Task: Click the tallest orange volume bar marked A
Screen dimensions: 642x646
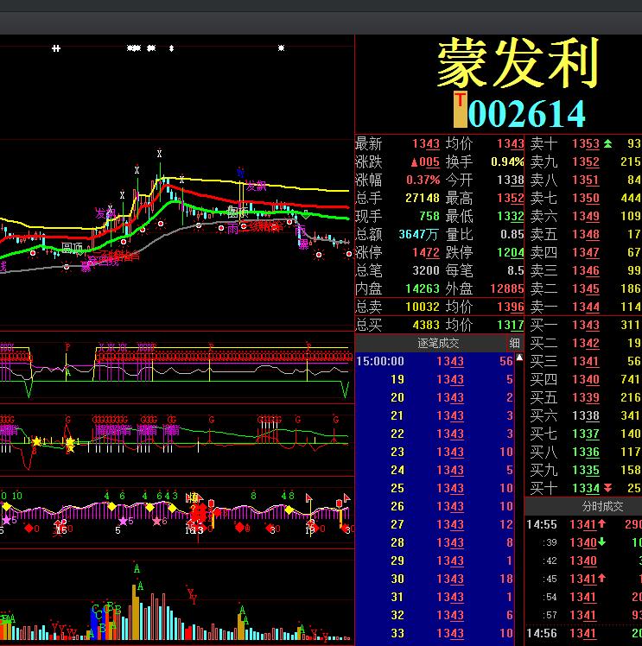Action: pyautogui.click(x=135, y=611)
